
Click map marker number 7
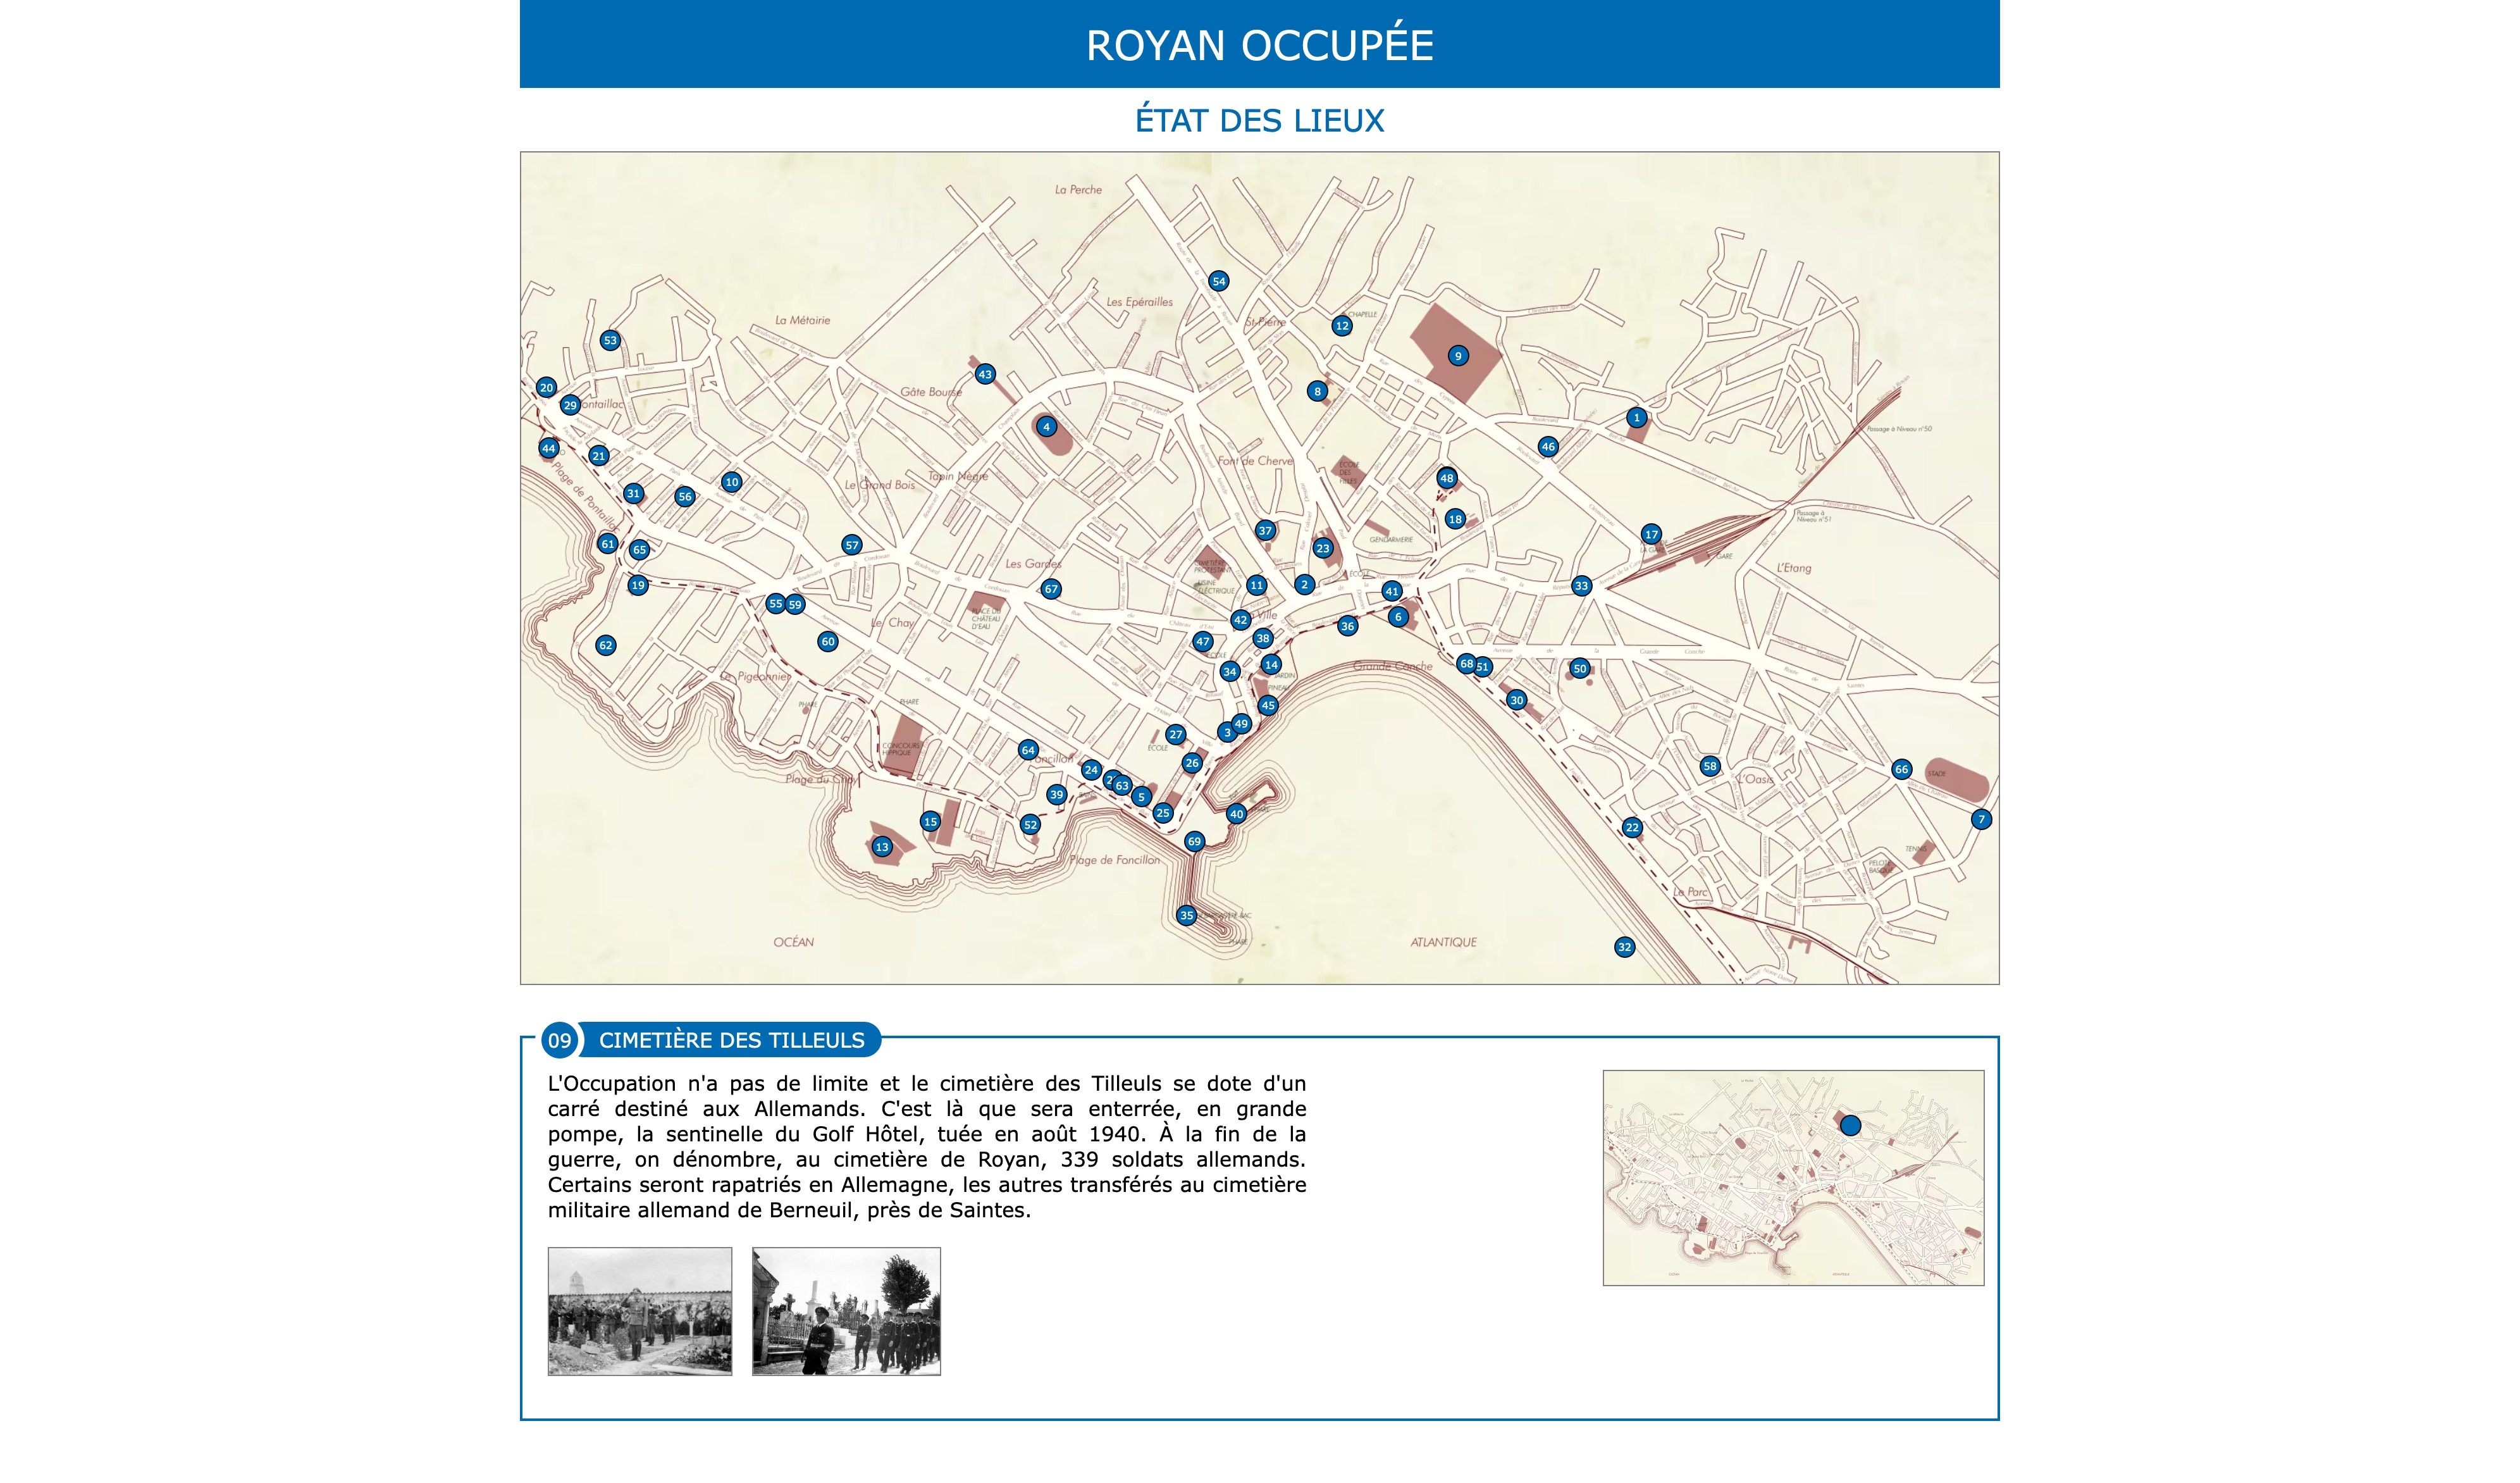click(x=1981, y=820)
